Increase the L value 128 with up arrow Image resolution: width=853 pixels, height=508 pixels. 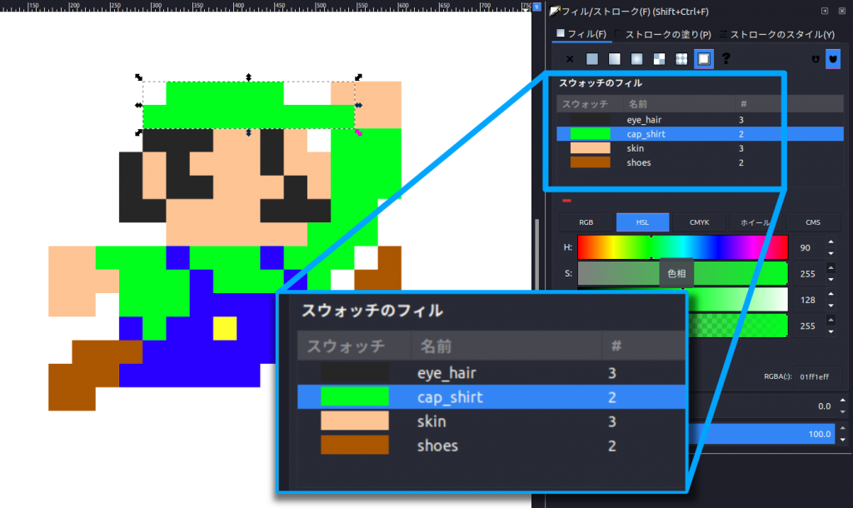pos(831,294)
